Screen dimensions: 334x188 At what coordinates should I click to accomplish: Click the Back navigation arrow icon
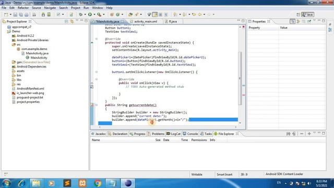[x=200, y=15]
